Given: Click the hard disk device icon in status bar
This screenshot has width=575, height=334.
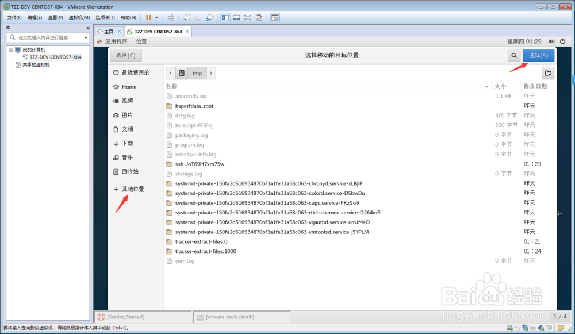Looking at the screenshot, I should tap(509, 328).
